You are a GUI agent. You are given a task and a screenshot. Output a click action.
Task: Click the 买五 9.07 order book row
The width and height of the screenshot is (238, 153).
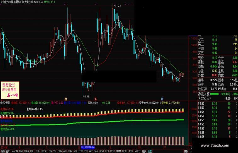coord(218,53)
